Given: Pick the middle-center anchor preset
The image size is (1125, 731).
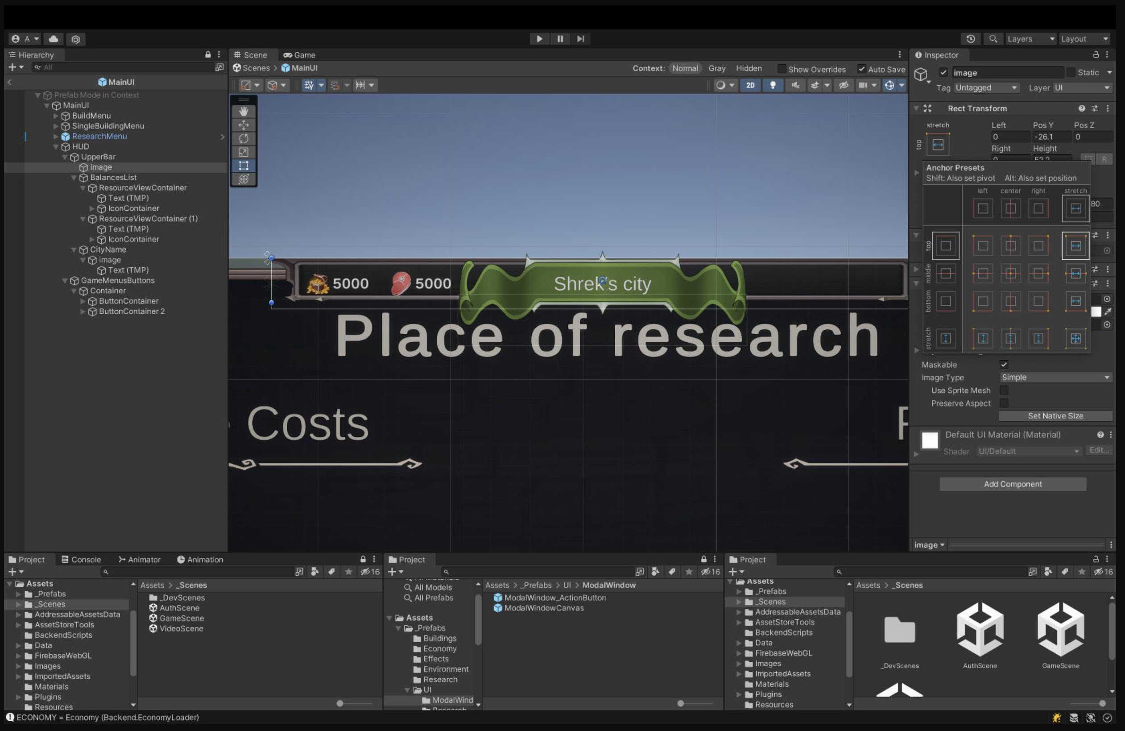Looking at the screenshot, I should 1010,273.
